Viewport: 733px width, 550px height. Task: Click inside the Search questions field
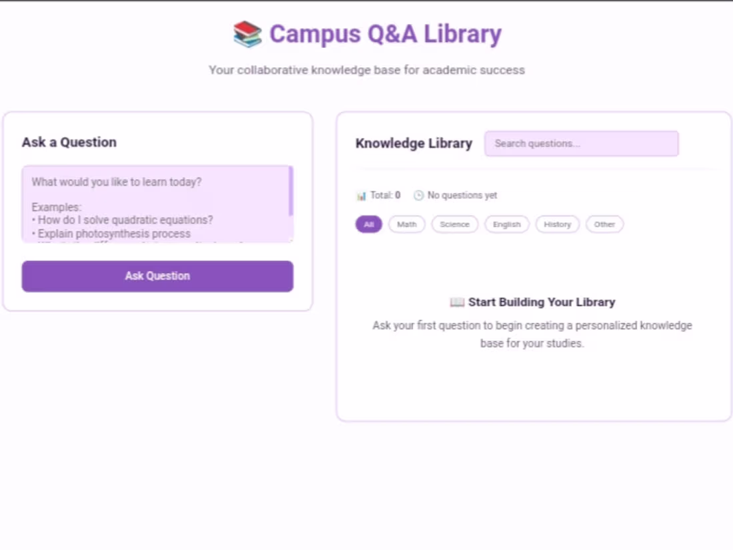pos(580,143)
